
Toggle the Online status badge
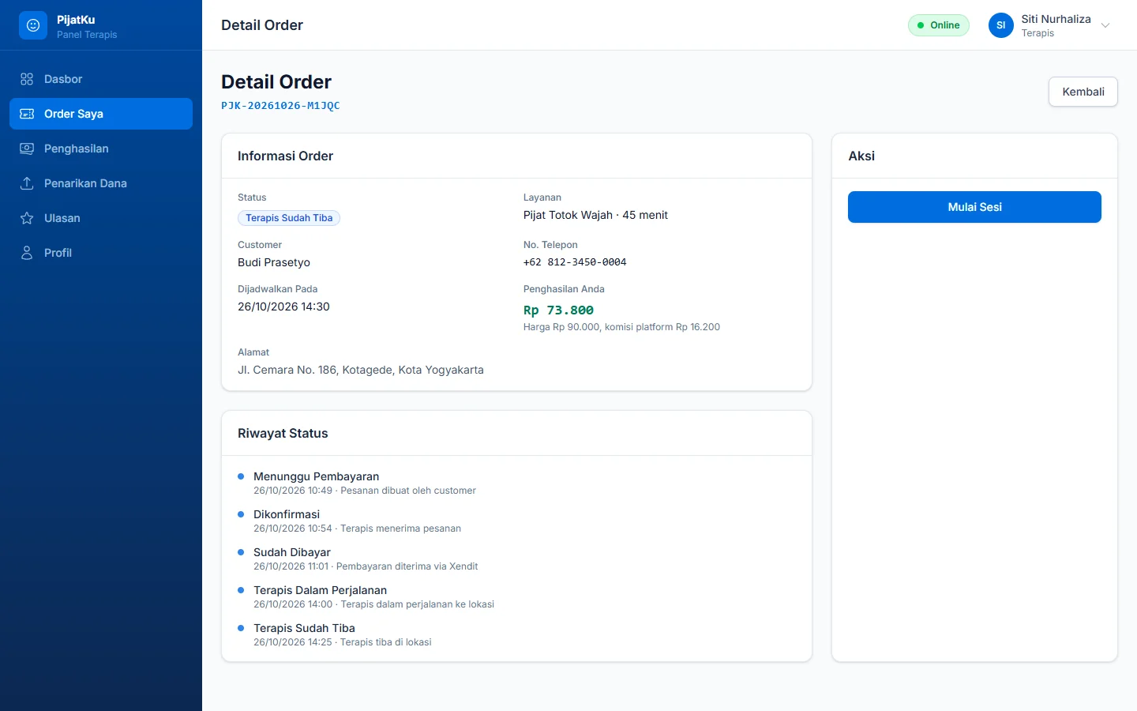click(x=938, y=25)
